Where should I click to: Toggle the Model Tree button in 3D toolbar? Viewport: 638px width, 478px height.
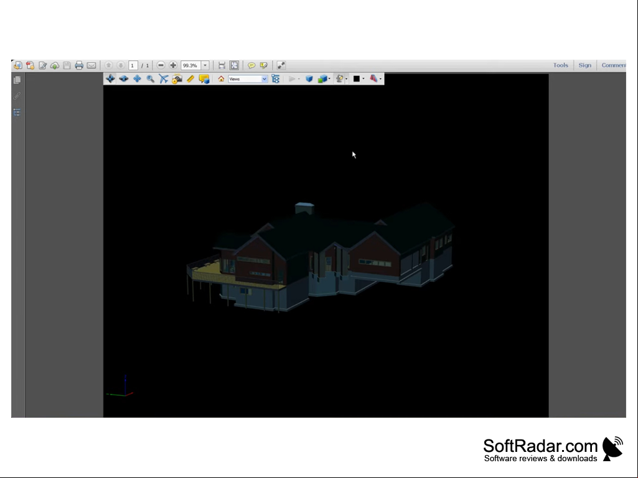point(276,79)
